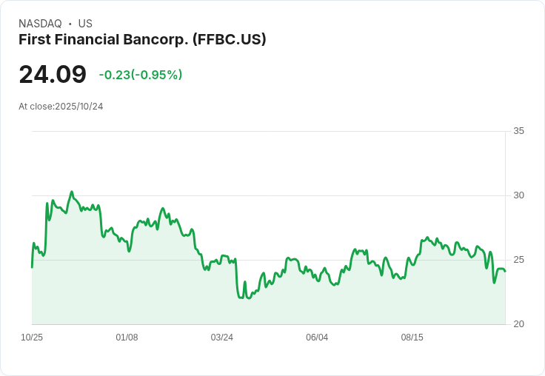Click the chart's lowest trough near 22
Image resolution: width=545 pixels, height=376 pixels.
tap(248, 298)
